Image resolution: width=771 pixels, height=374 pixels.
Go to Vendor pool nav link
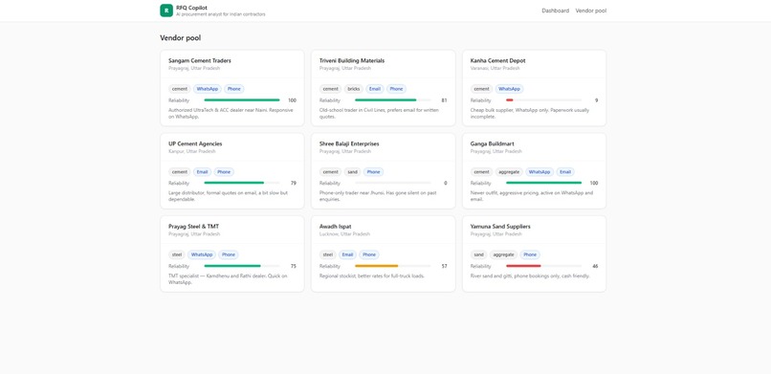coord(590,11)
